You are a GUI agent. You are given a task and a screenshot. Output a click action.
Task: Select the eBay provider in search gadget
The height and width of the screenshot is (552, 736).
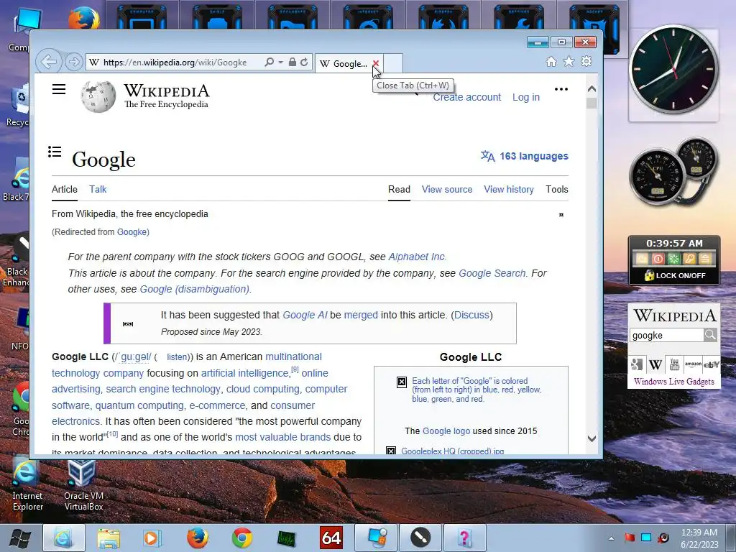pos(711,364)
